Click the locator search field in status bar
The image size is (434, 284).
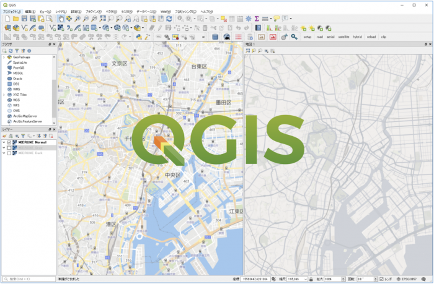[x=29, y=279]
